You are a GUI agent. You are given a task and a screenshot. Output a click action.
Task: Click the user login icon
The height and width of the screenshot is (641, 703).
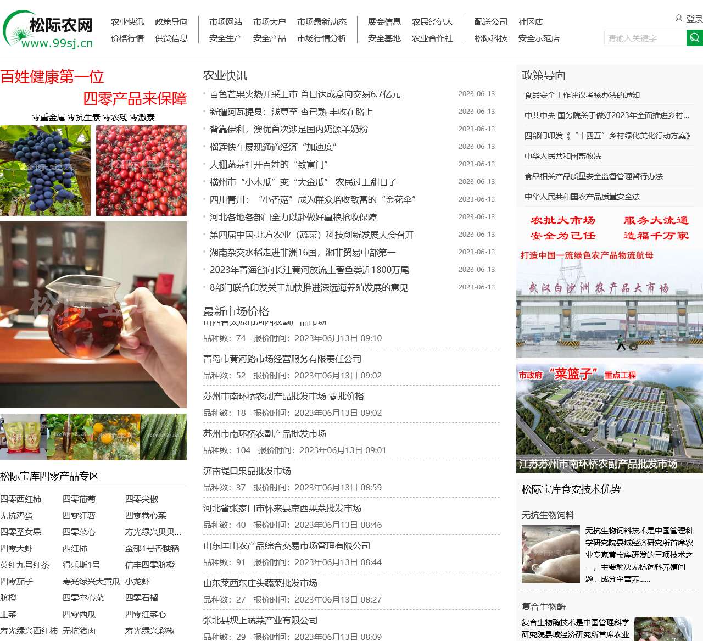679,19
